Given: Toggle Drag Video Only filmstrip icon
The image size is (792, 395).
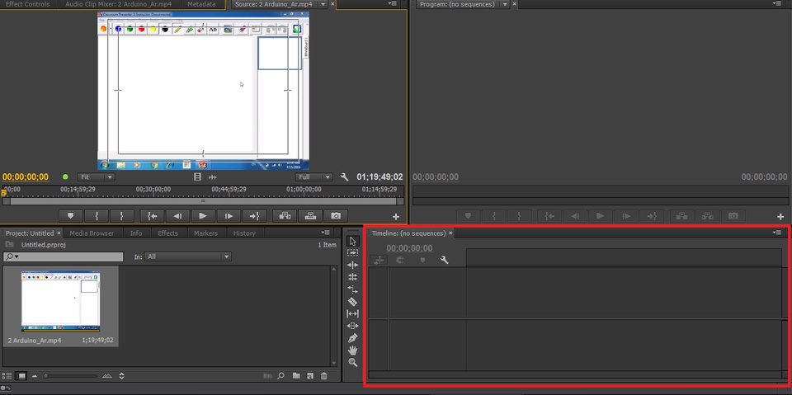Looking at the screenshot, I should 197,177.
